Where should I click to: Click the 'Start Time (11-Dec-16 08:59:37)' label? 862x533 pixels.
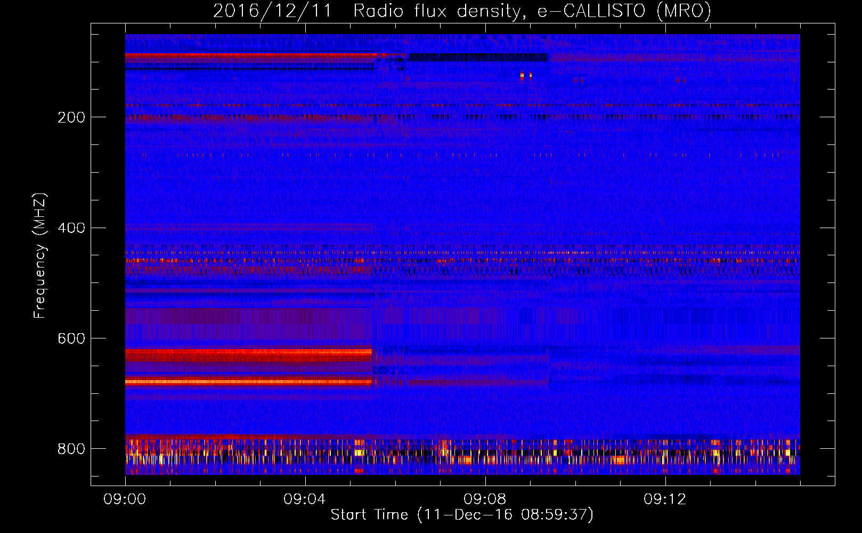462,515
